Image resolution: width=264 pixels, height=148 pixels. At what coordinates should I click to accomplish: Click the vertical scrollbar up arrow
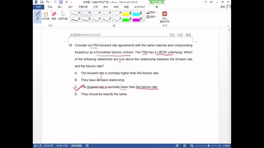click(229, 30)
